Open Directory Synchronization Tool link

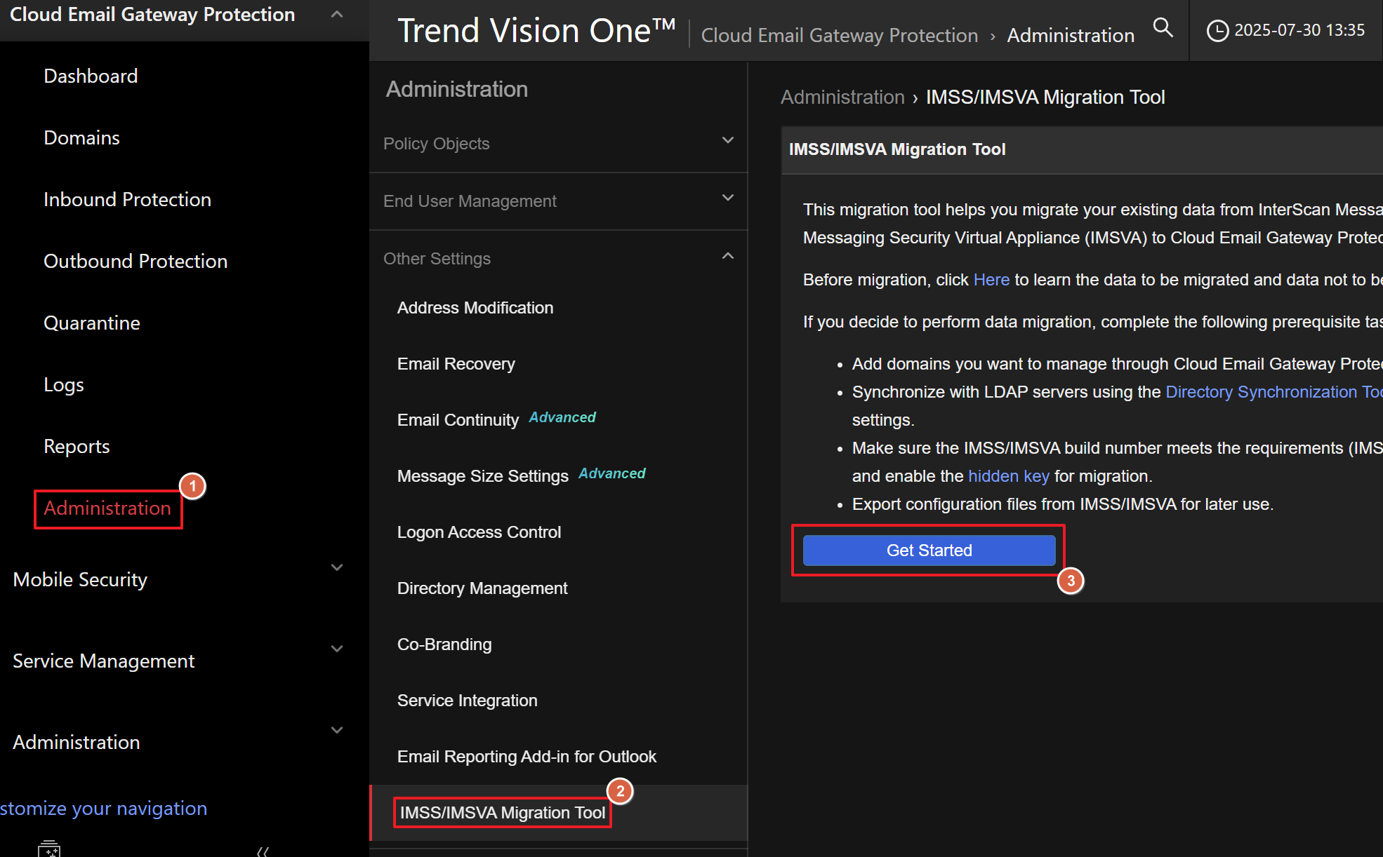[x=1273, y=392]
